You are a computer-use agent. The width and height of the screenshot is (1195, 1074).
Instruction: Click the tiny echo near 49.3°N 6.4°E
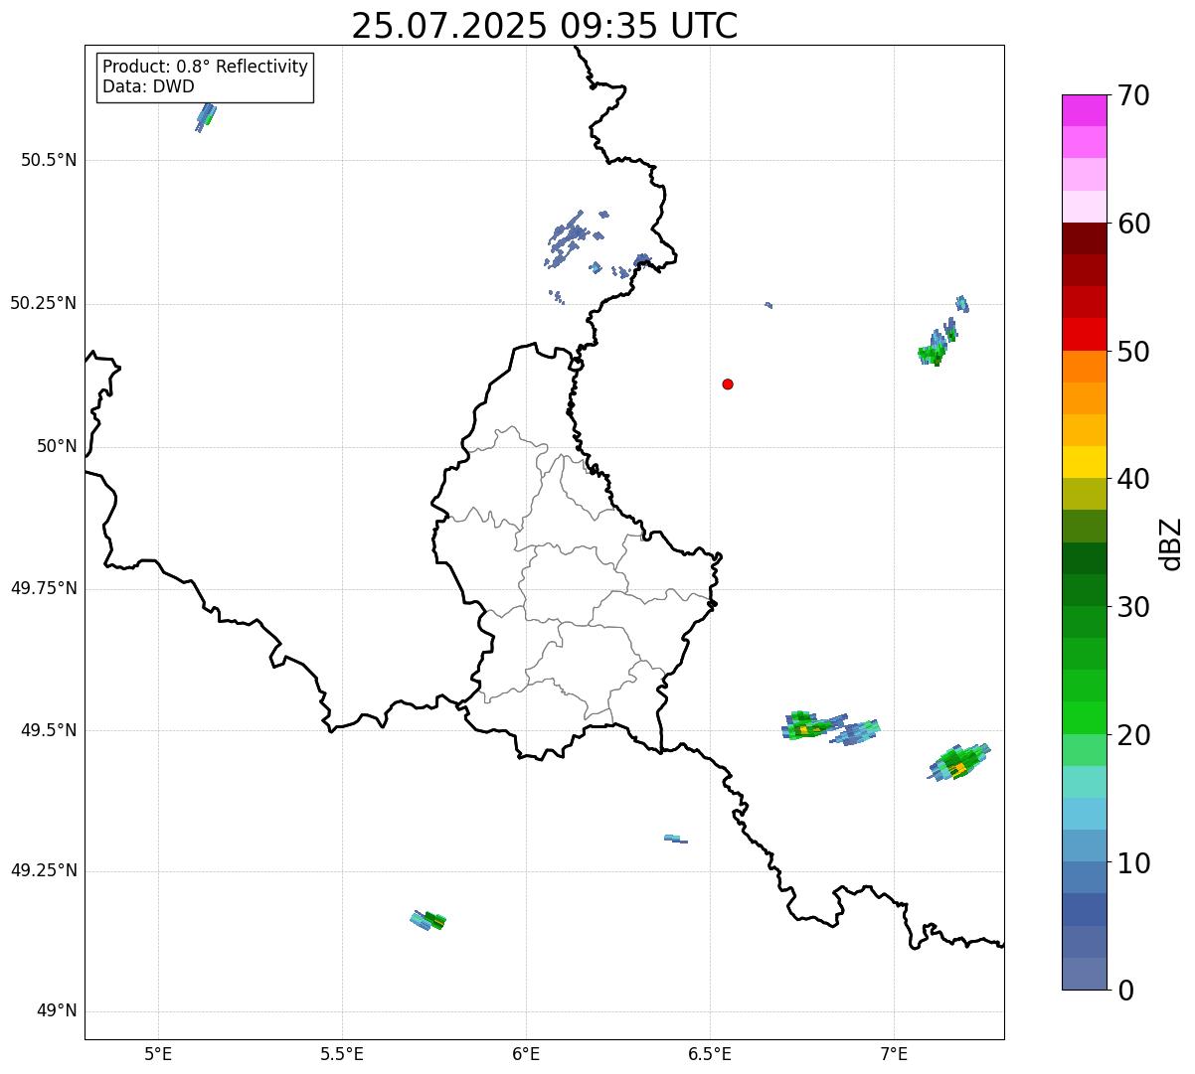(x=675, y=839)
